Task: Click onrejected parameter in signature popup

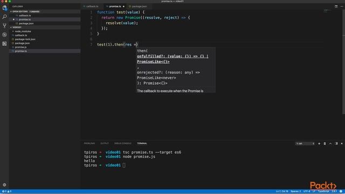Action: point(168,75)
